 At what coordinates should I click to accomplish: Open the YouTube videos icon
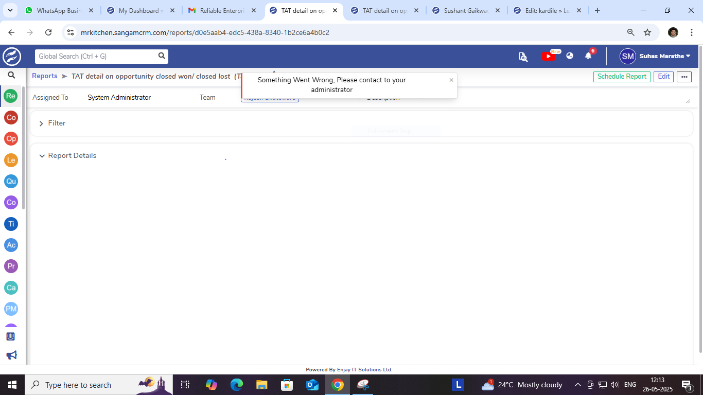pyautogui.click(x=549, y=56)
